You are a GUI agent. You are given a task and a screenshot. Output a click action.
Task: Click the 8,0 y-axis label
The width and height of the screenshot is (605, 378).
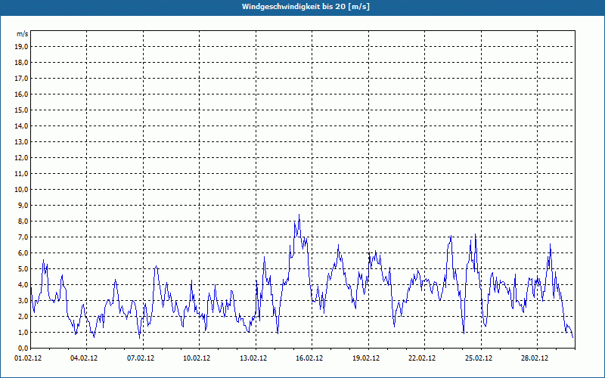coord(23,221)
